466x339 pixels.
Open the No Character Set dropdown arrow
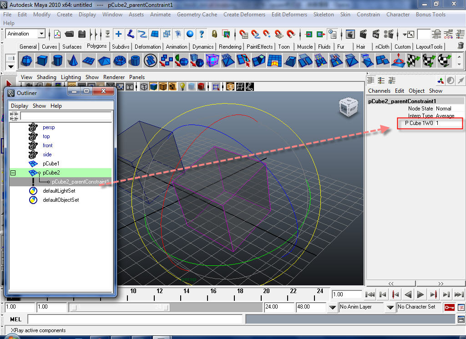point(390,308)
